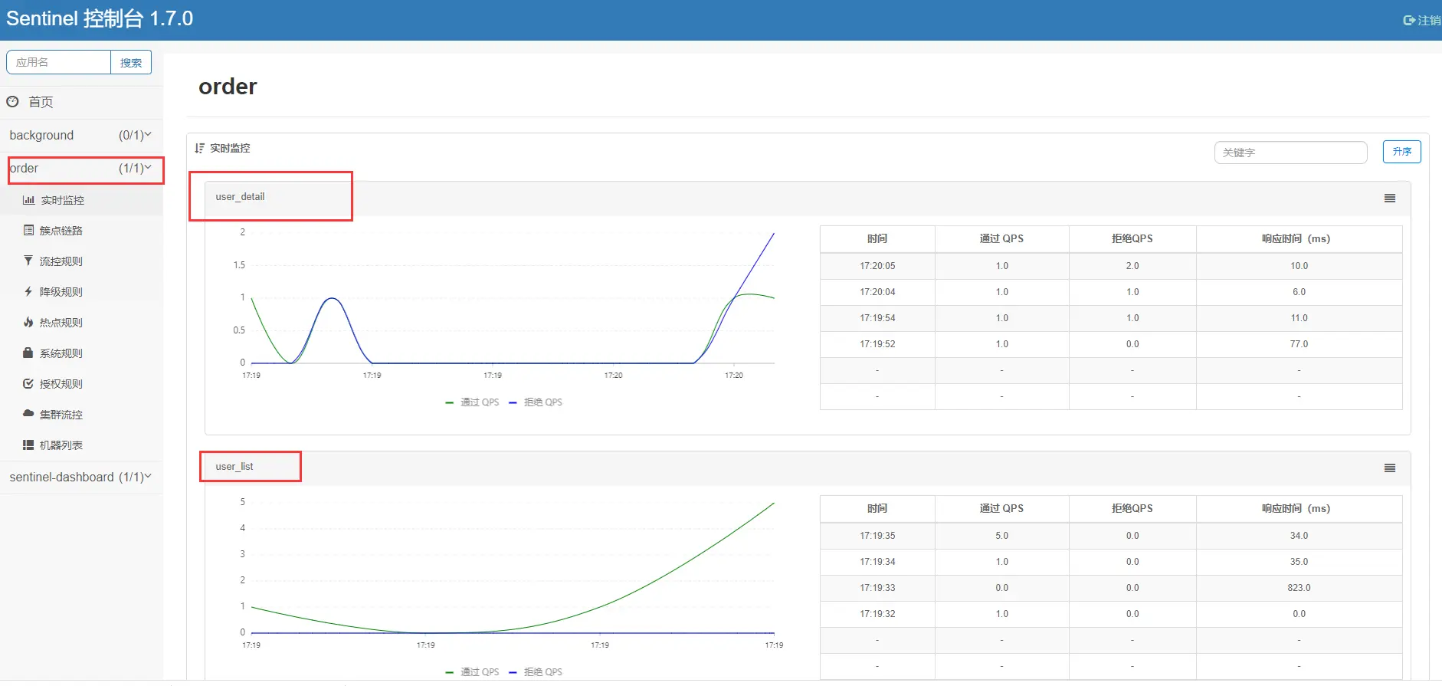1442x686 pixels.
Task: Collapse the order app chevron
Action: pyautogui.click(x=148, y=167)
